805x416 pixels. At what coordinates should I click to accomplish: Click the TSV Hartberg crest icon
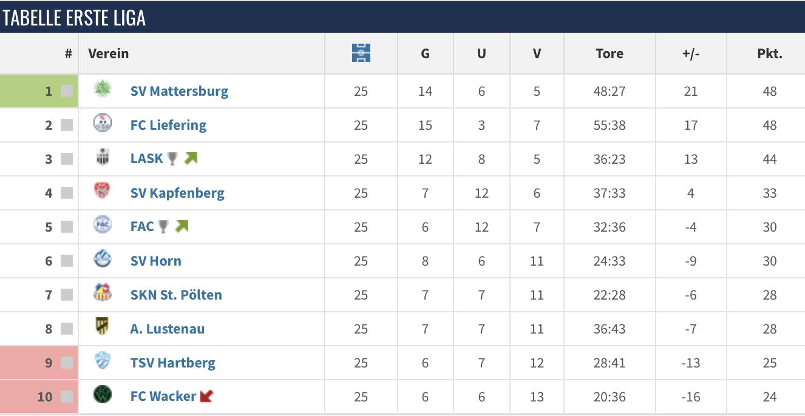[103, 361]
